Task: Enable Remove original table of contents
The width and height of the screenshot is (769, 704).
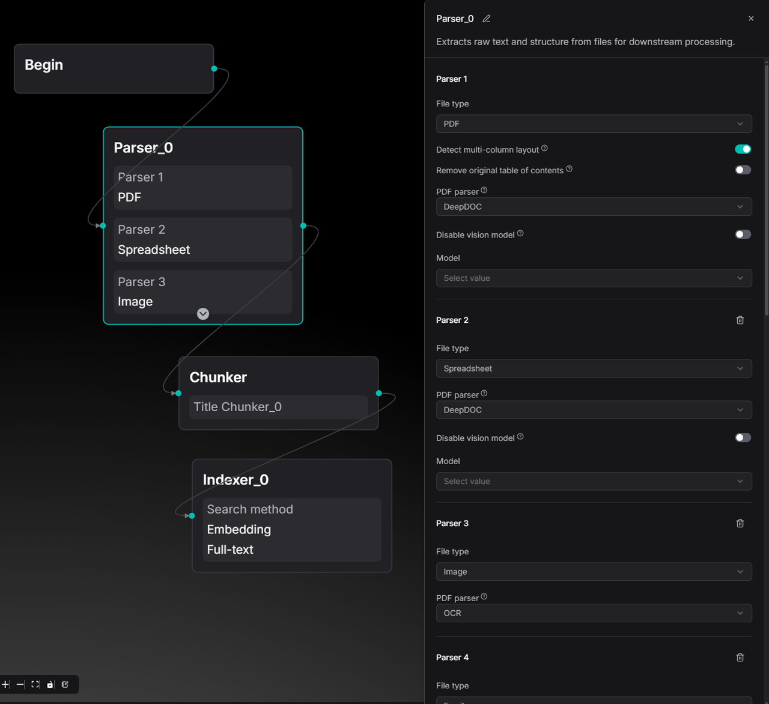Action: point(743,170)
